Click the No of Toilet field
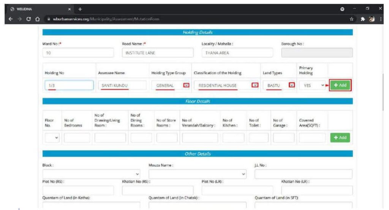Screen dimensions: 389x210 (259, 137)
